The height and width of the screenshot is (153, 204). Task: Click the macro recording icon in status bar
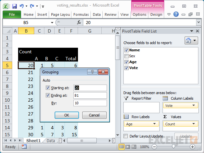click(x=24, y=147)
